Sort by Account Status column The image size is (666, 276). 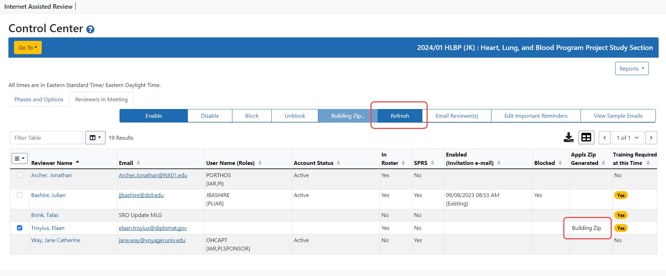[x=338, y=163]
